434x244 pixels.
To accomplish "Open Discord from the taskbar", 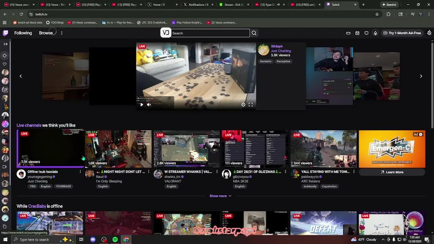I will pos(93,240).
